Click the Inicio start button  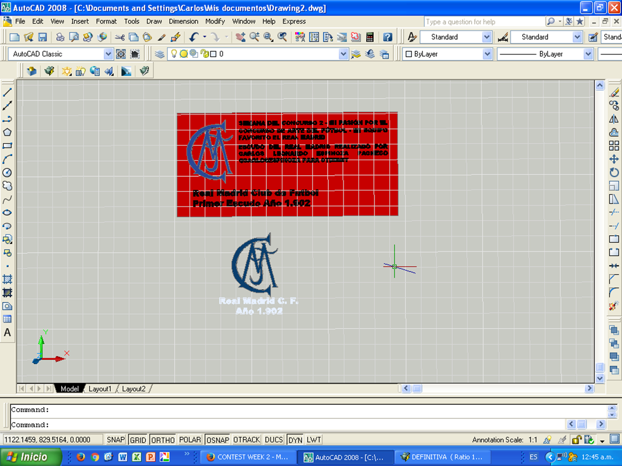coord(31,457)
